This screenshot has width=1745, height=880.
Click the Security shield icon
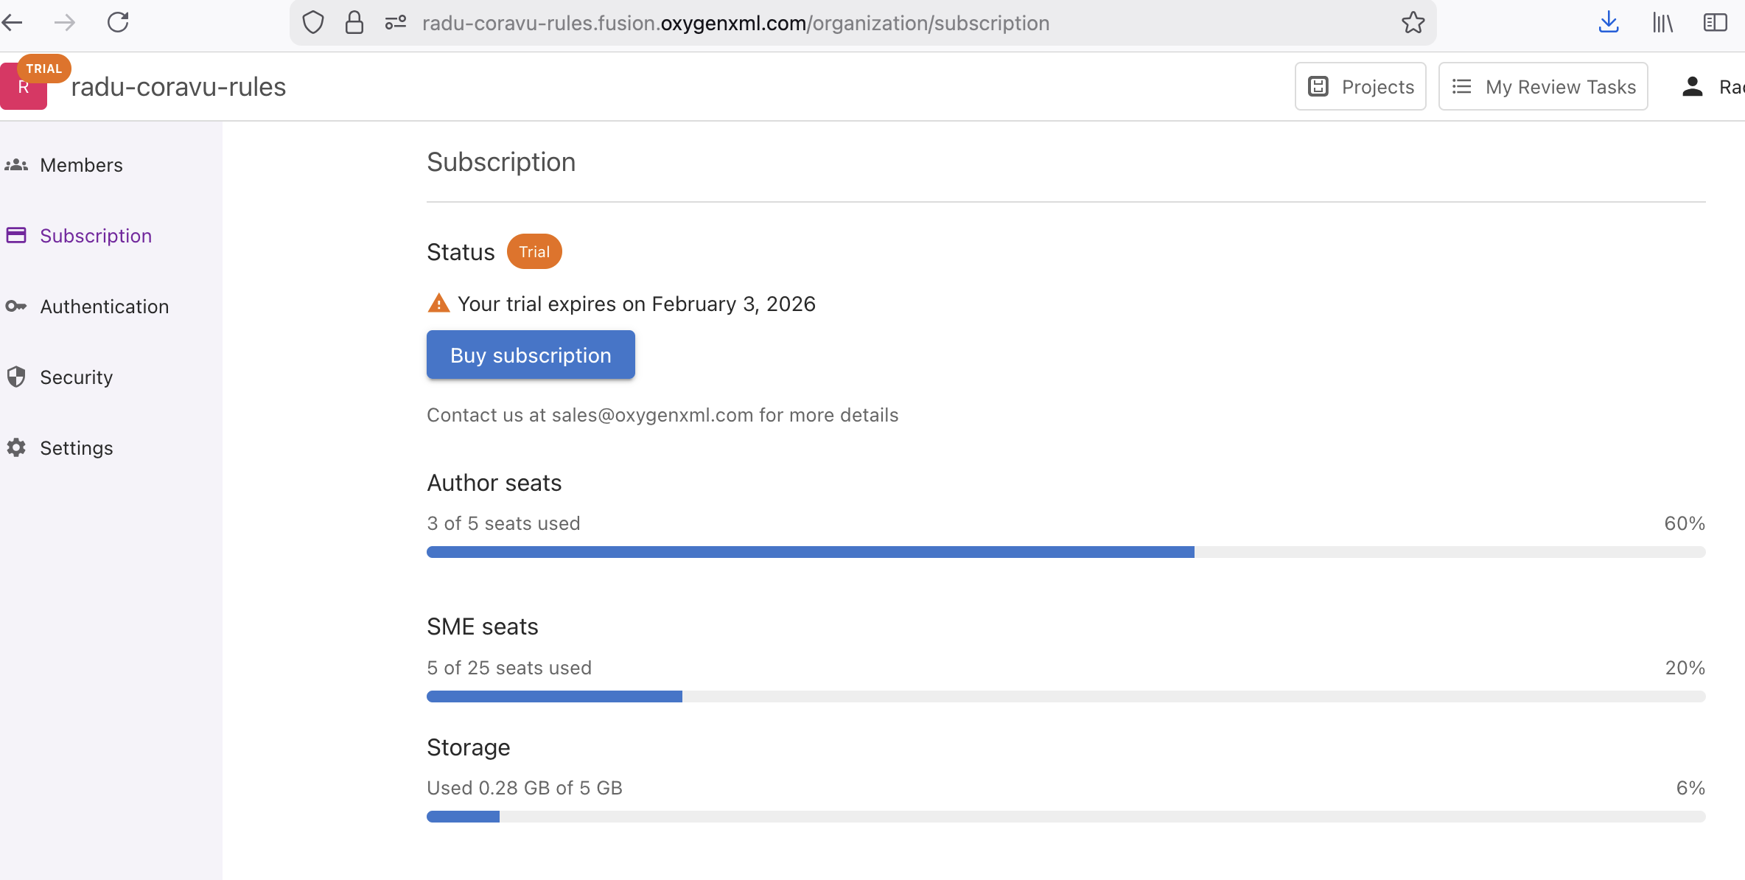[x=16, y=377]
